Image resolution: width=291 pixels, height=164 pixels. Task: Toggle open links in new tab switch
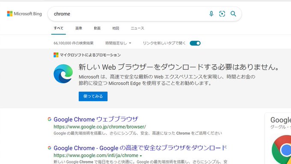(195, 43)
